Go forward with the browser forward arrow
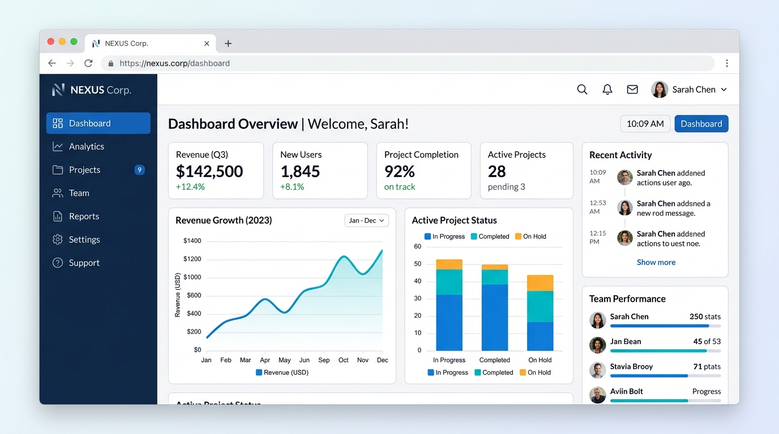Screen dimensions: 779x434 [70, 63]
